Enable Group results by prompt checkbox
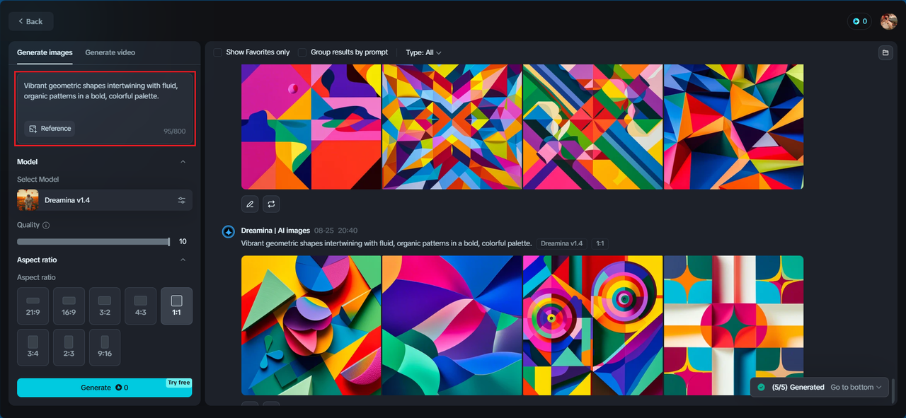 pyautogui.click(x=302, y=52)
